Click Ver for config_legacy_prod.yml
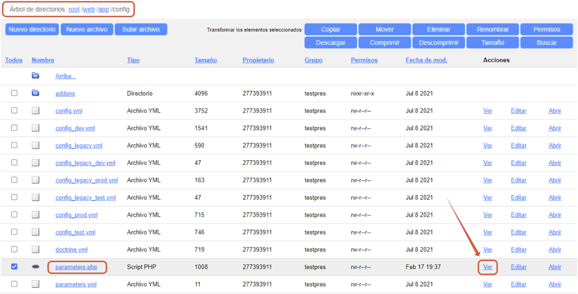 click(x=488, y=180)
